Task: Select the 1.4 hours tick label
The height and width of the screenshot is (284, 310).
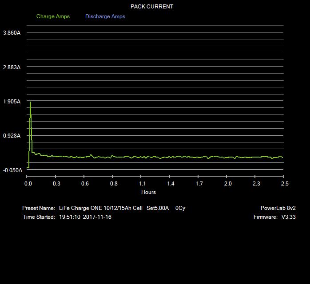Action: coord(171,184)
